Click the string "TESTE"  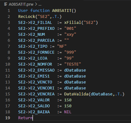(73, 64)
